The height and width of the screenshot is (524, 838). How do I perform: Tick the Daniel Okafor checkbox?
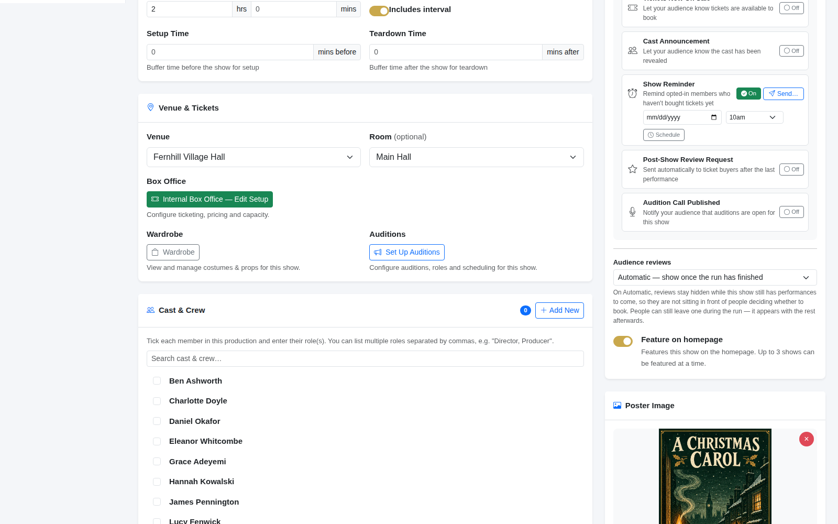[x=157, y=421]
